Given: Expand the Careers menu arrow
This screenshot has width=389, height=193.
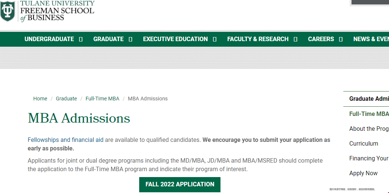Looking at the screenshot, I should pos(341,39).
